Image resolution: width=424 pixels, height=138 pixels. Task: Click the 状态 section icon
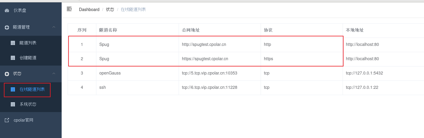[x=7, y=74]
